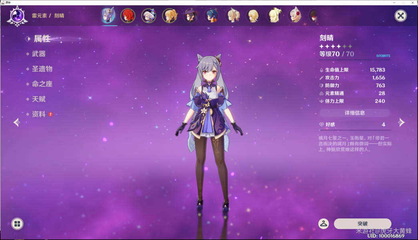Go to previous character with left arrow
The image size is (418, 240).
pos(16,122)
